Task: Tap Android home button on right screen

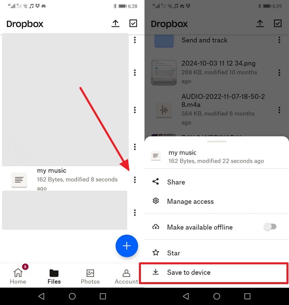Action: click(217, 296)
